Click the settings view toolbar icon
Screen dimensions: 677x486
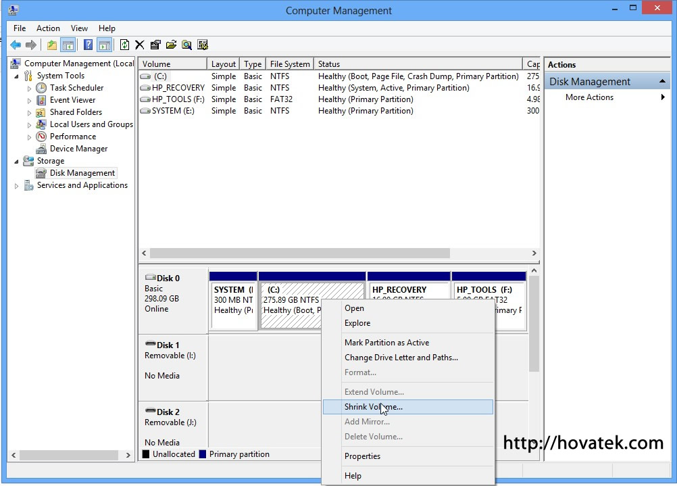203,45
